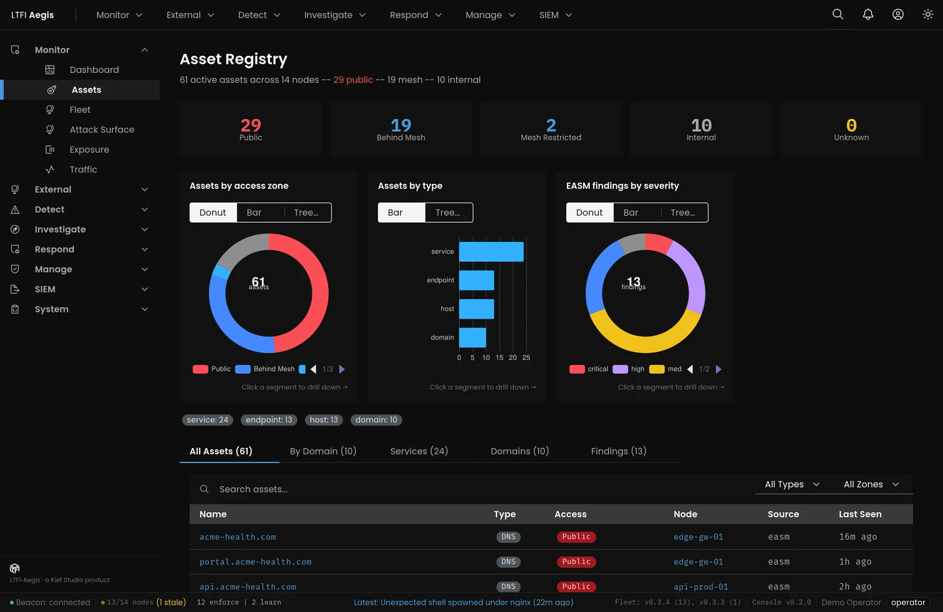Open acme-health.com asset link
The image size is (943, 612).
[x=238, y=537]
